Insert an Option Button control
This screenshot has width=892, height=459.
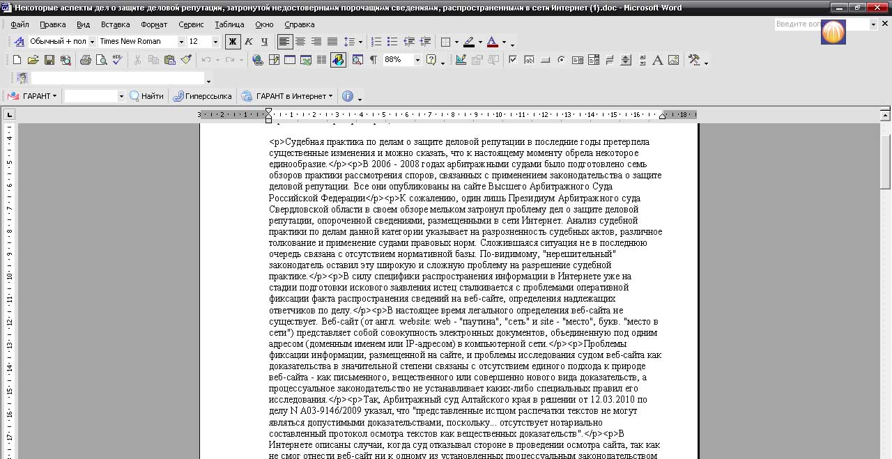(x=561, y=60)
